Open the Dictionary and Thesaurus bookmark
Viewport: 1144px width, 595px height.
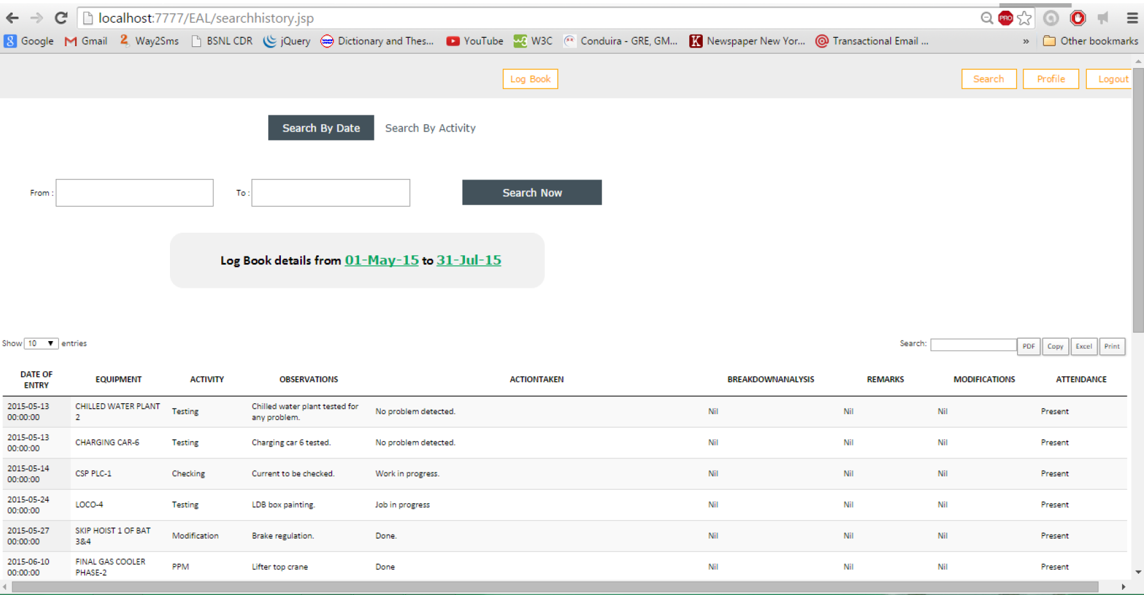(x=377, y=40)
